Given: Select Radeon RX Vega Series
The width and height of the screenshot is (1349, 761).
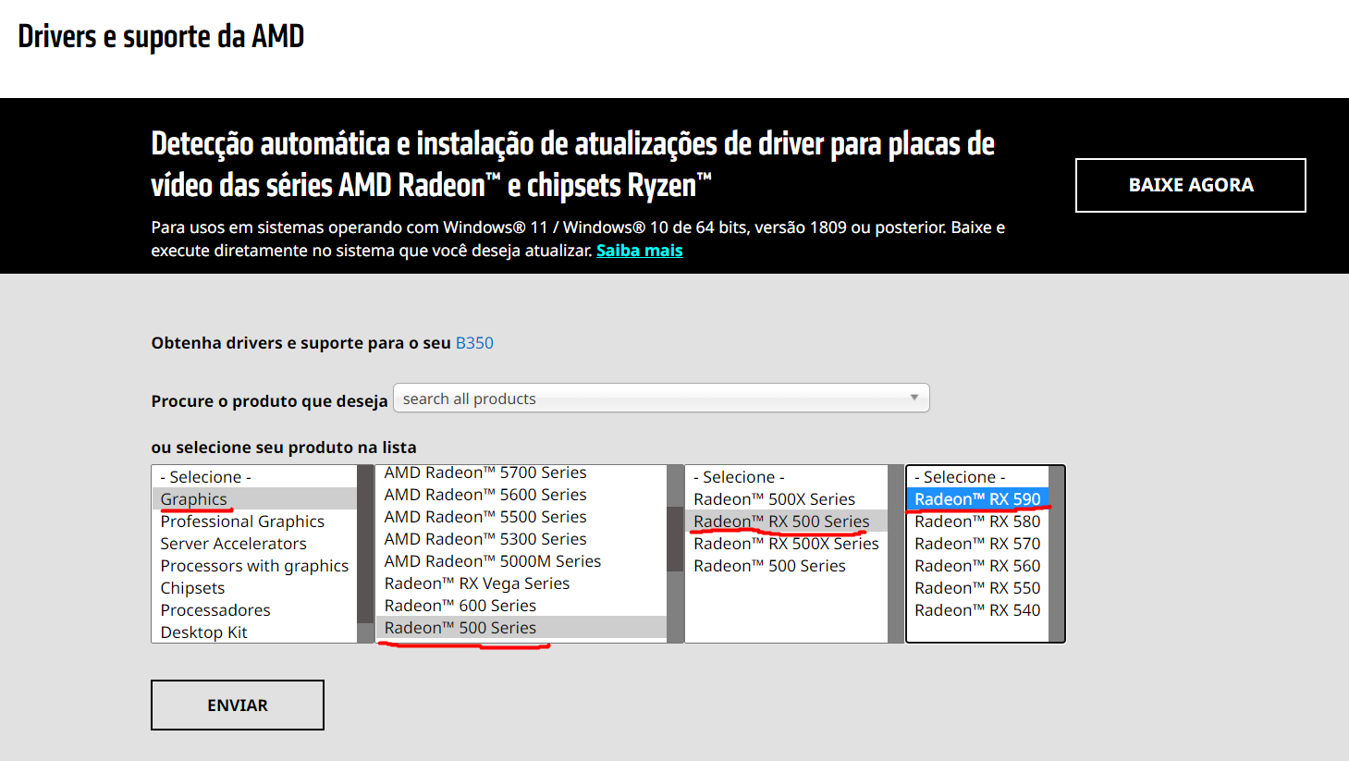Looking at the screenshot, I should (x=521, y=583).
